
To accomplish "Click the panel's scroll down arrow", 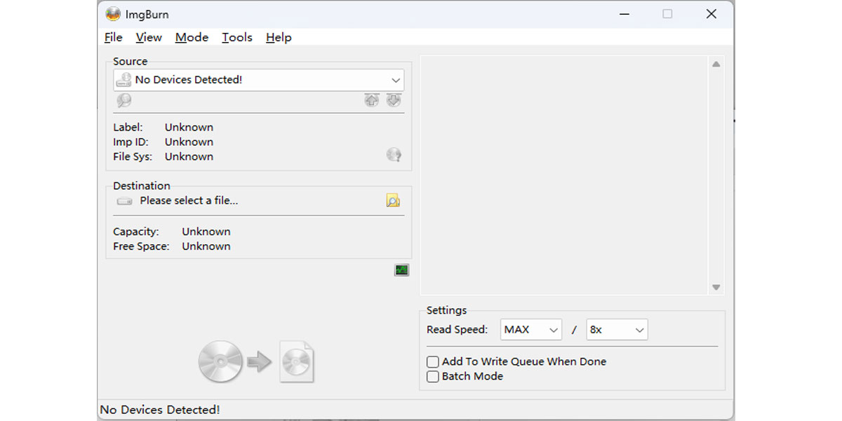I will click(716, 287).
